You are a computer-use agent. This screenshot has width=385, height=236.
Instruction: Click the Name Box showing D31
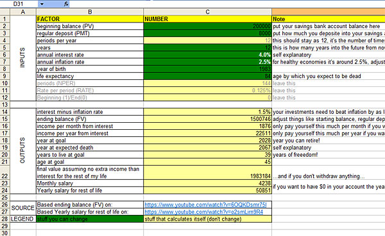pos(19,4)
